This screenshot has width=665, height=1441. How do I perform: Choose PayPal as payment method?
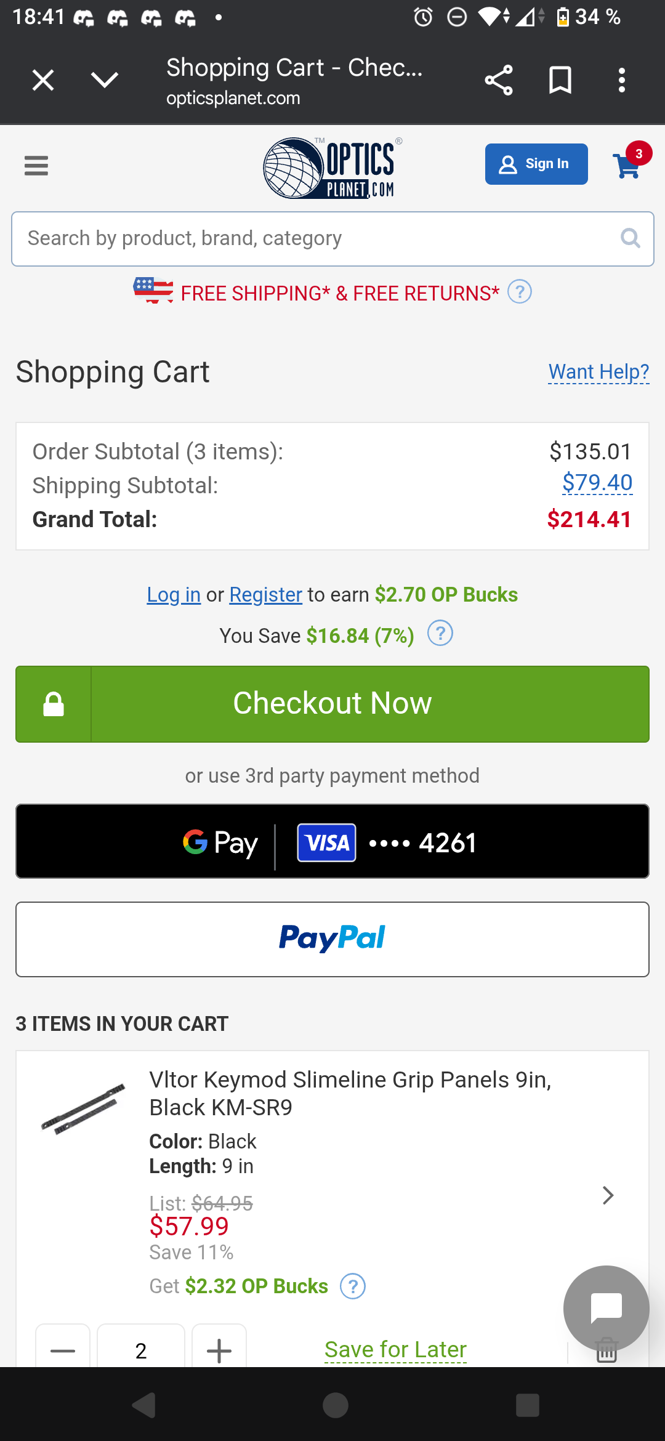pyautogui.click(x=332, y=939)
